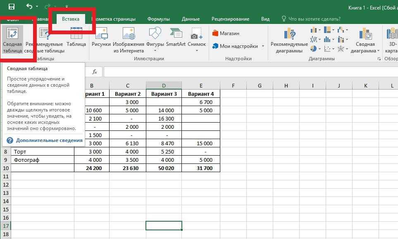Open the Фигуры shapes gallery
The height and width of the screenshot is (239, 398).
tap(155, 40)
